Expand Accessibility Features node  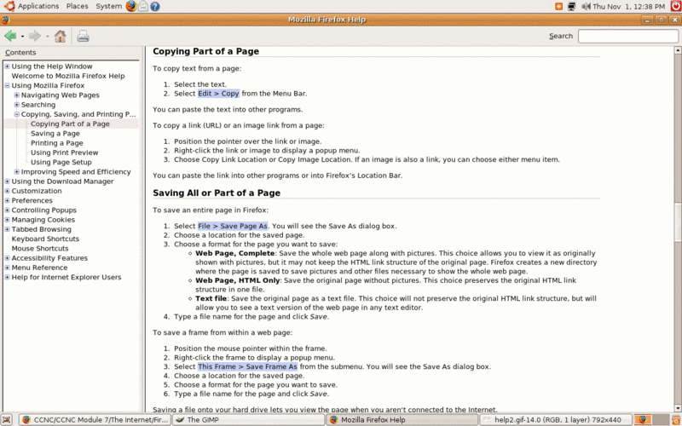(7, 258)
